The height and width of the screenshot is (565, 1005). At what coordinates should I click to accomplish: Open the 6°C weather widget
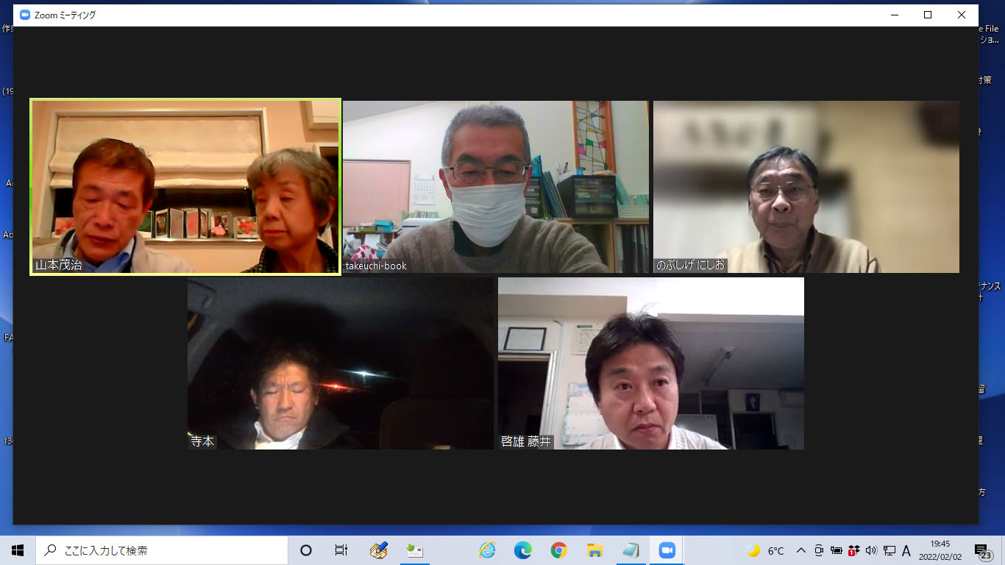[x=766, y=550]
